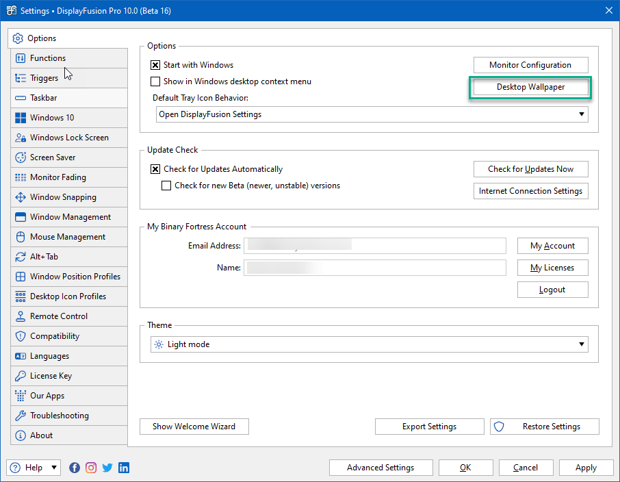Click the Our Apps dots icon
The width and height of the screenshot is (620, 482).
20,395
